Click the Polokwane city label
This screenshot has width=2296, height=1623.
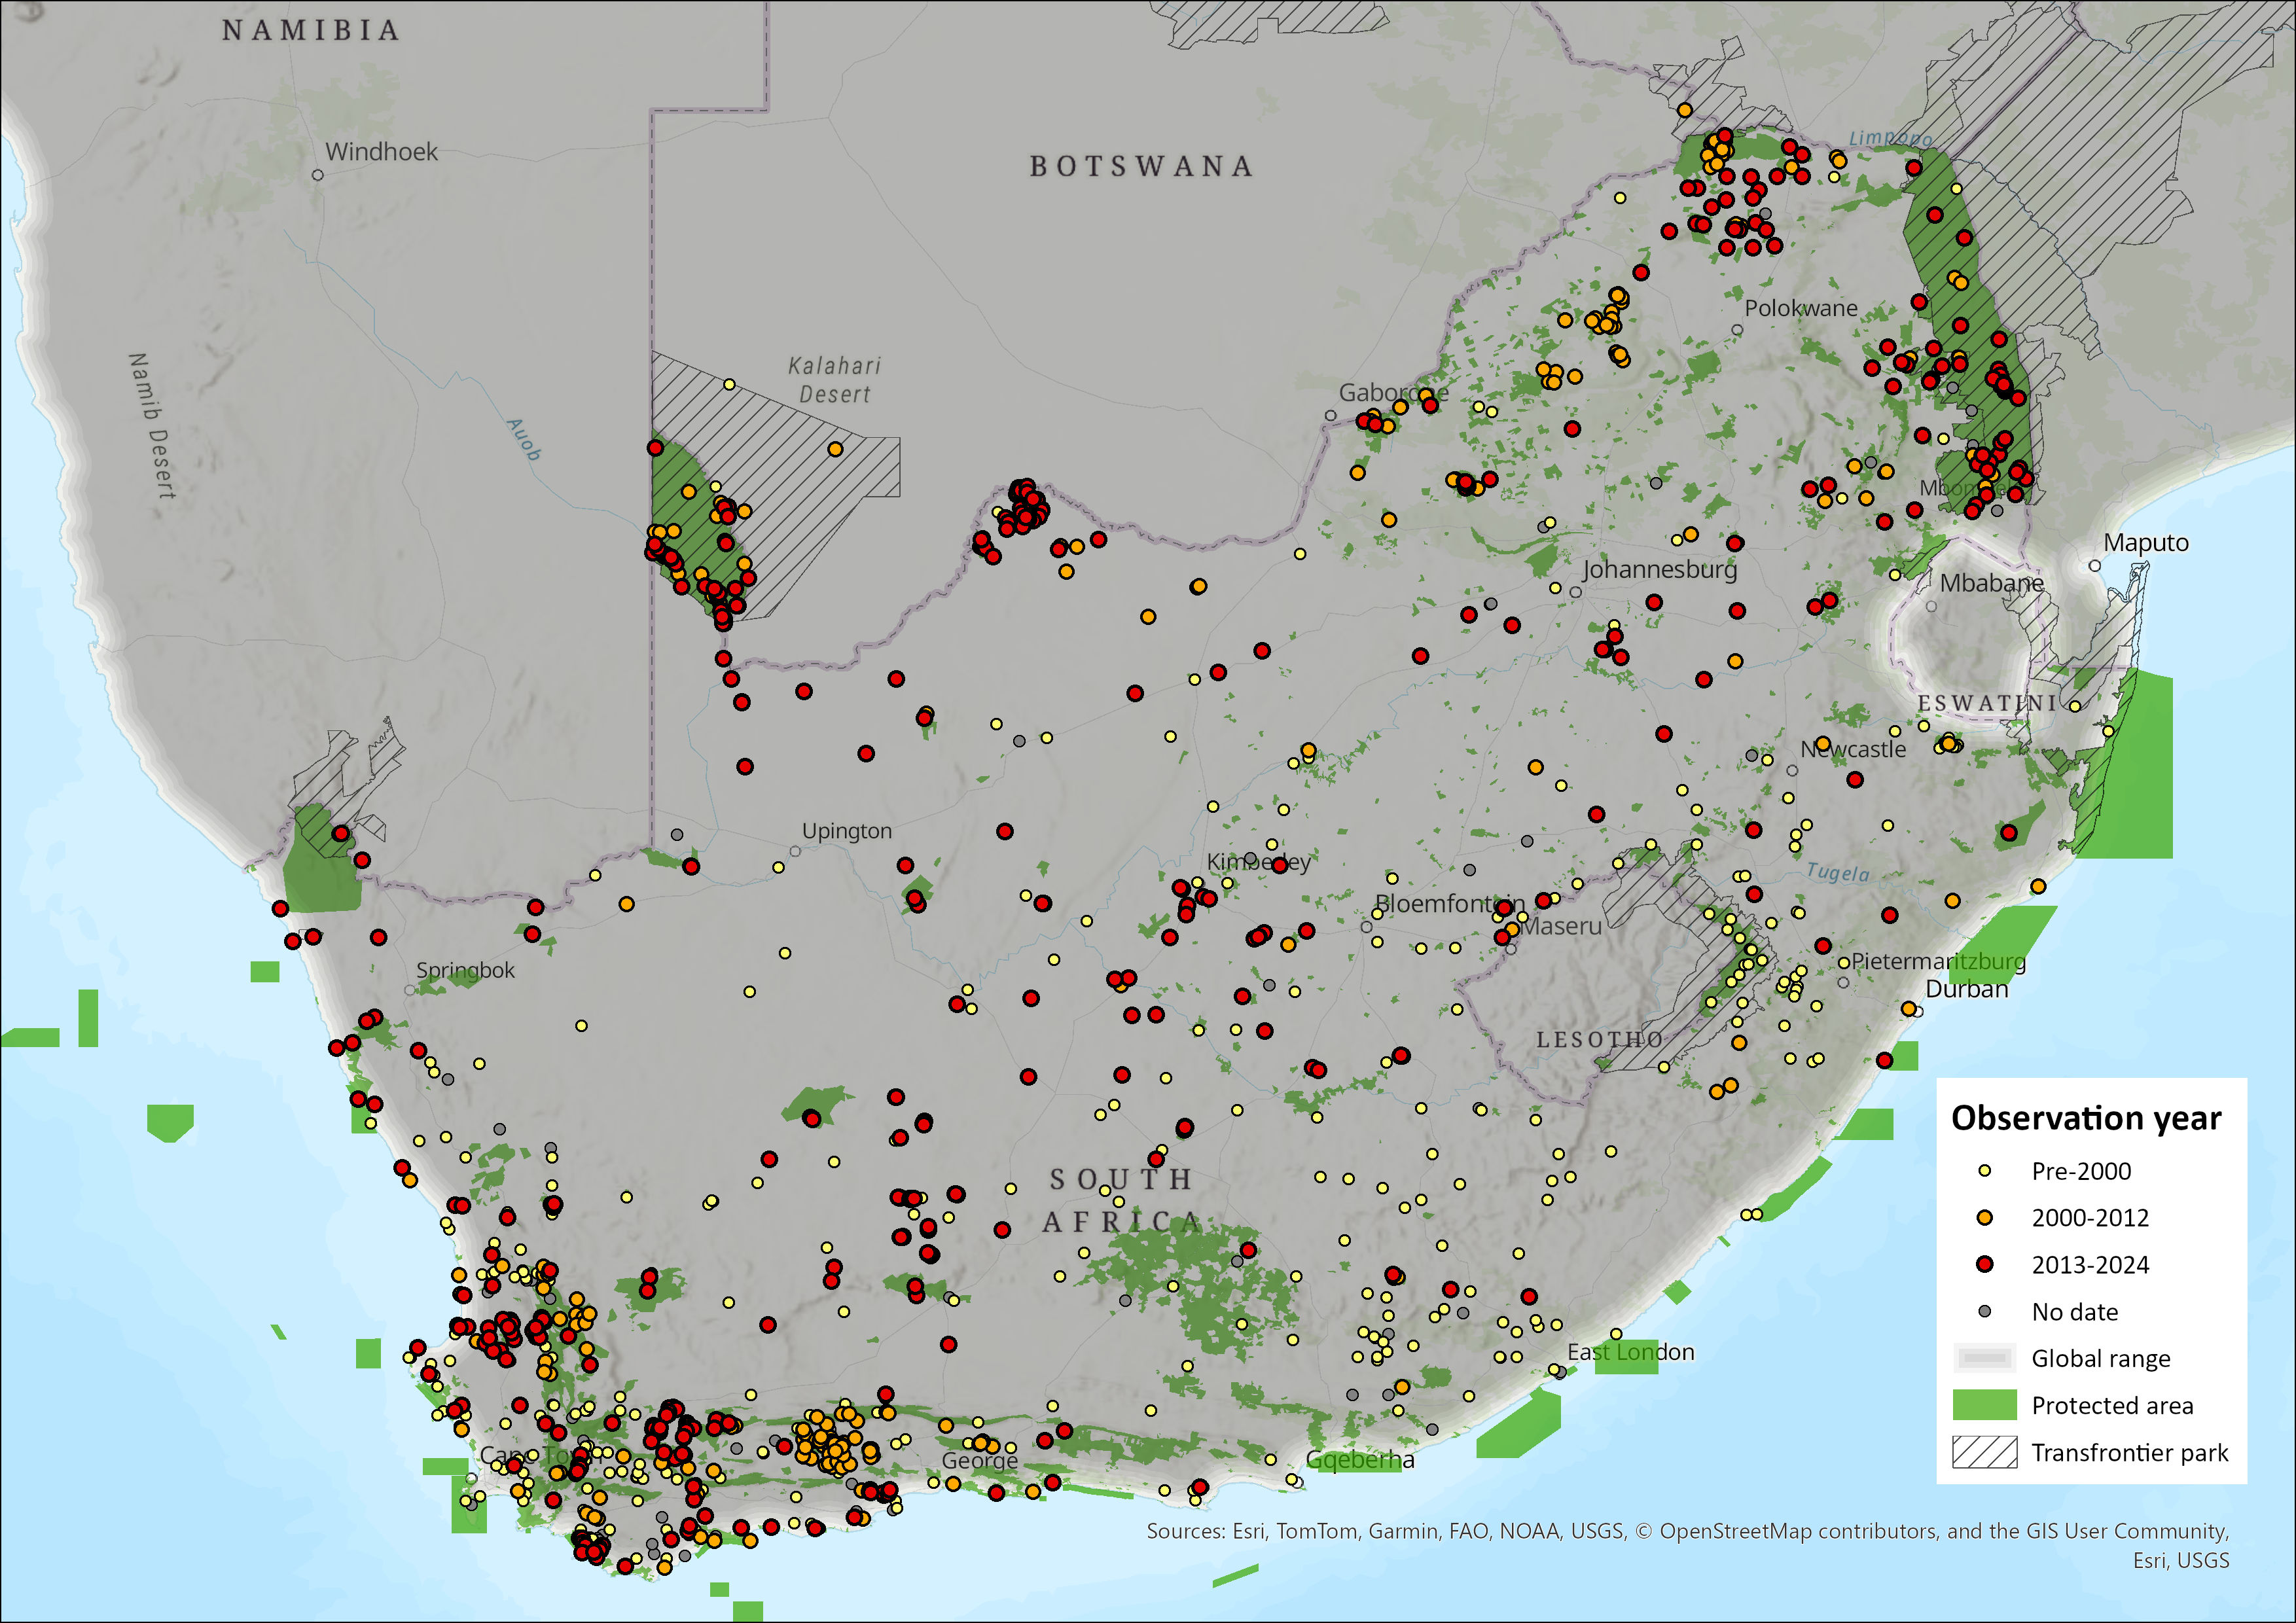tap(1801, 308)
